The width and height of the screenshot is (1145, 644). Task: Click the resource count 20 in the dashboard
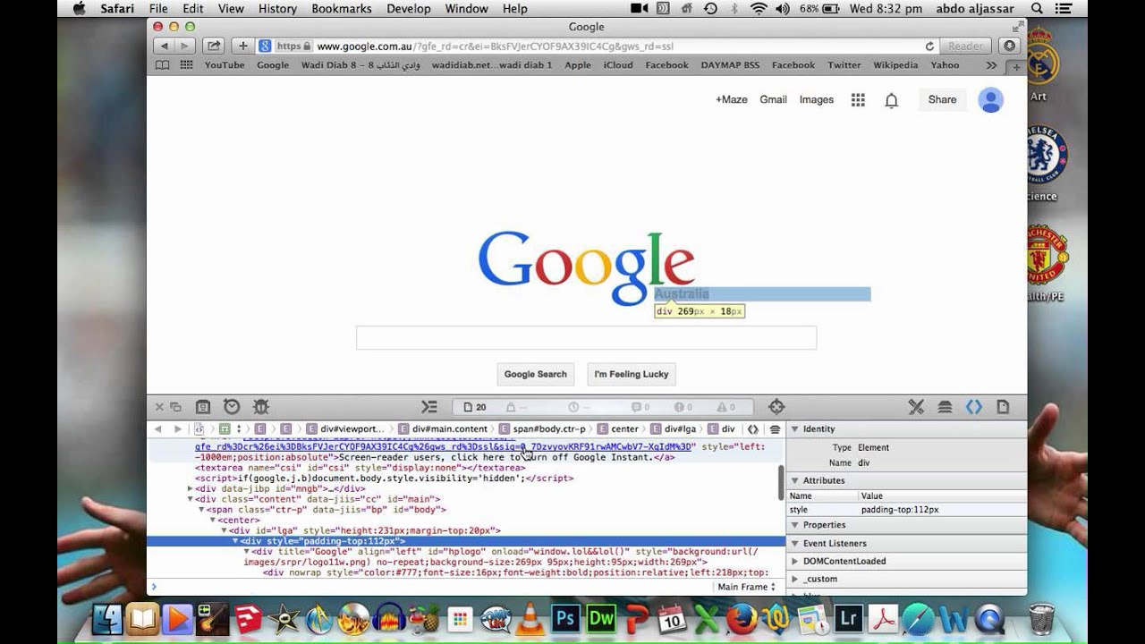click(x=475, y=407)
